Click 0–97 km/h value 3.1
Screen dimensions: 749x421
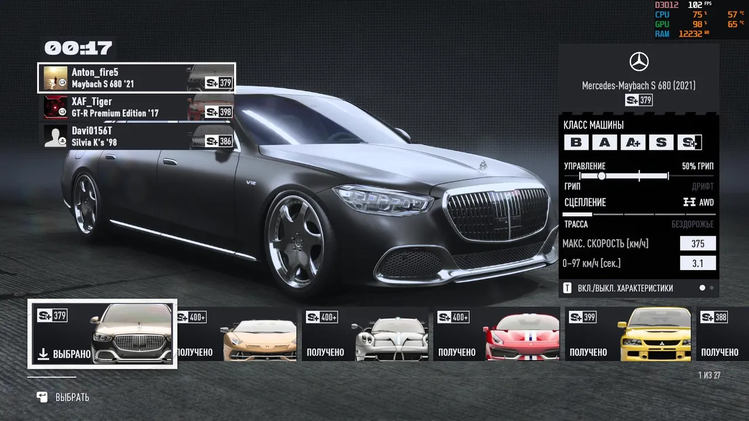pyautogui.click(x=698, y=263)
